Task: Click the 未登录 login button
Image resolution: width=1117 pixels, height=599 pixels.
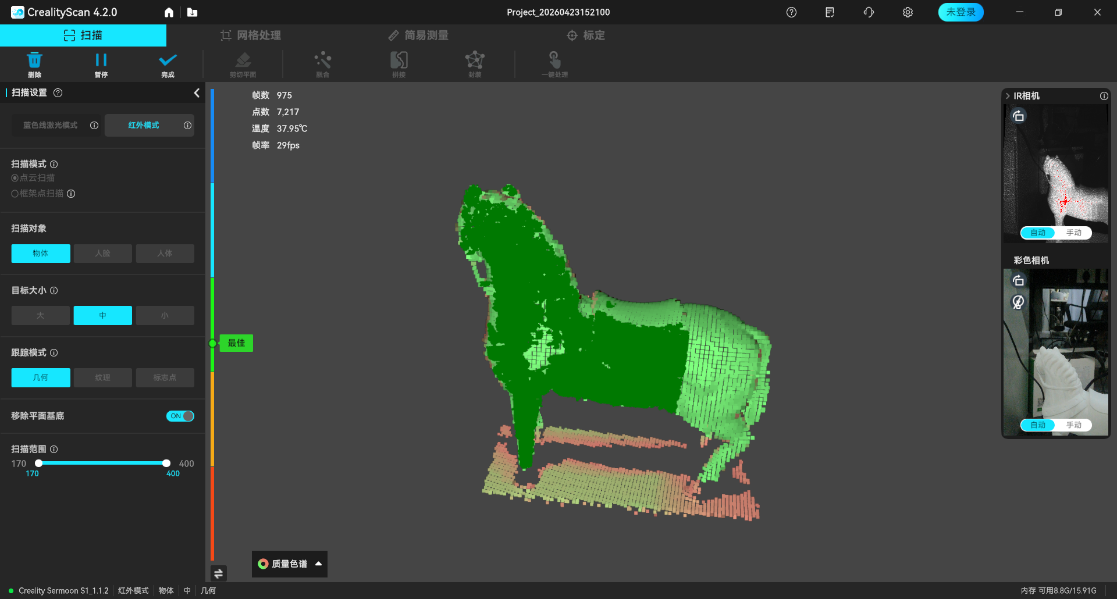Action: 961,12
